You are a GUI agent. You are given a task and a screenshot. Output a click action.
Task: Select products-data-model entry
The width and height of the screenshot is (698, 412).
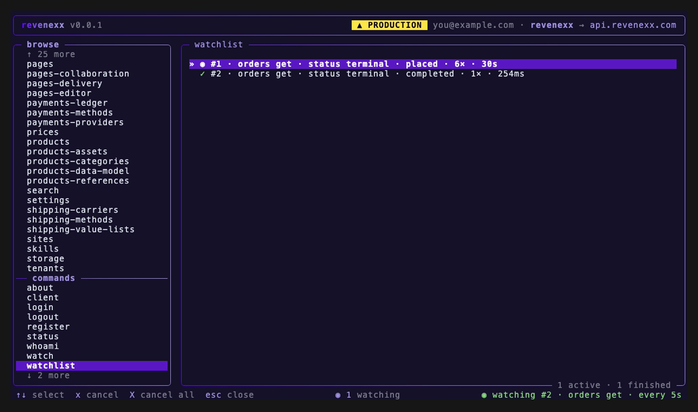point(78,171)
